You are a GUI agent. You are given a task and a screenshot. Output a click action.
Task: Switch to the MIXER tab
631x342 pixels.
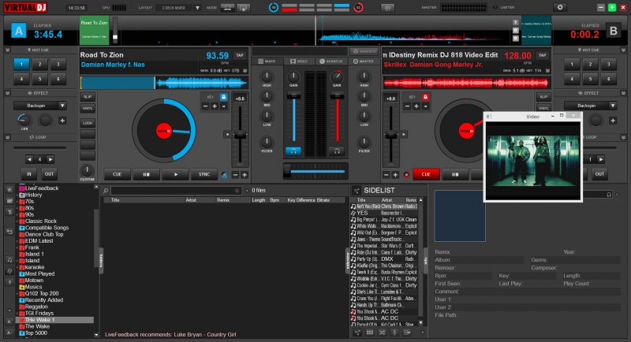267,61
